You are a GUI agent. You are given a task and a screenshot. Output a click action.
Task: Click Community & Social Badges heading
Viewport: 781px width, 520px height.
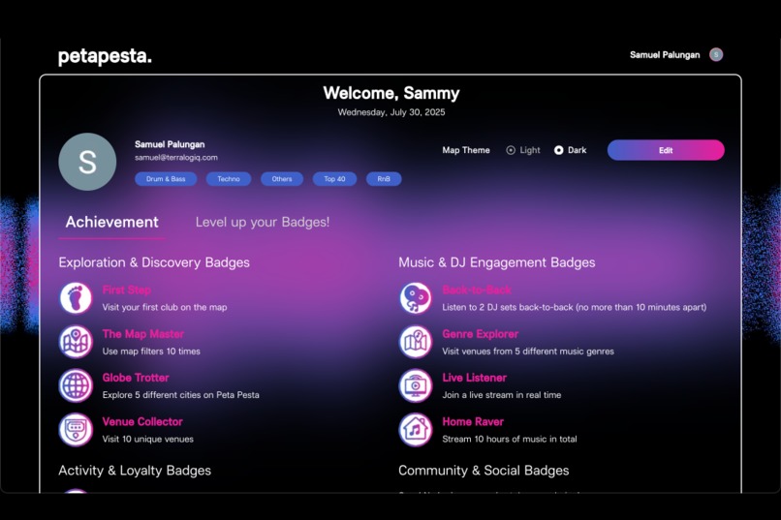[x=484, y=471]
